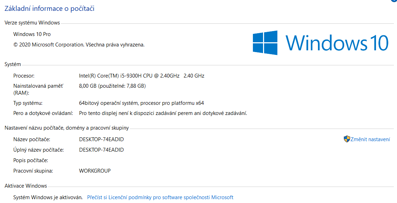Viewport: 397px width, 203px height.
Task: Click the 8,00 GB installed memory value
Action: pyautogui.click(x=112, y=86)
